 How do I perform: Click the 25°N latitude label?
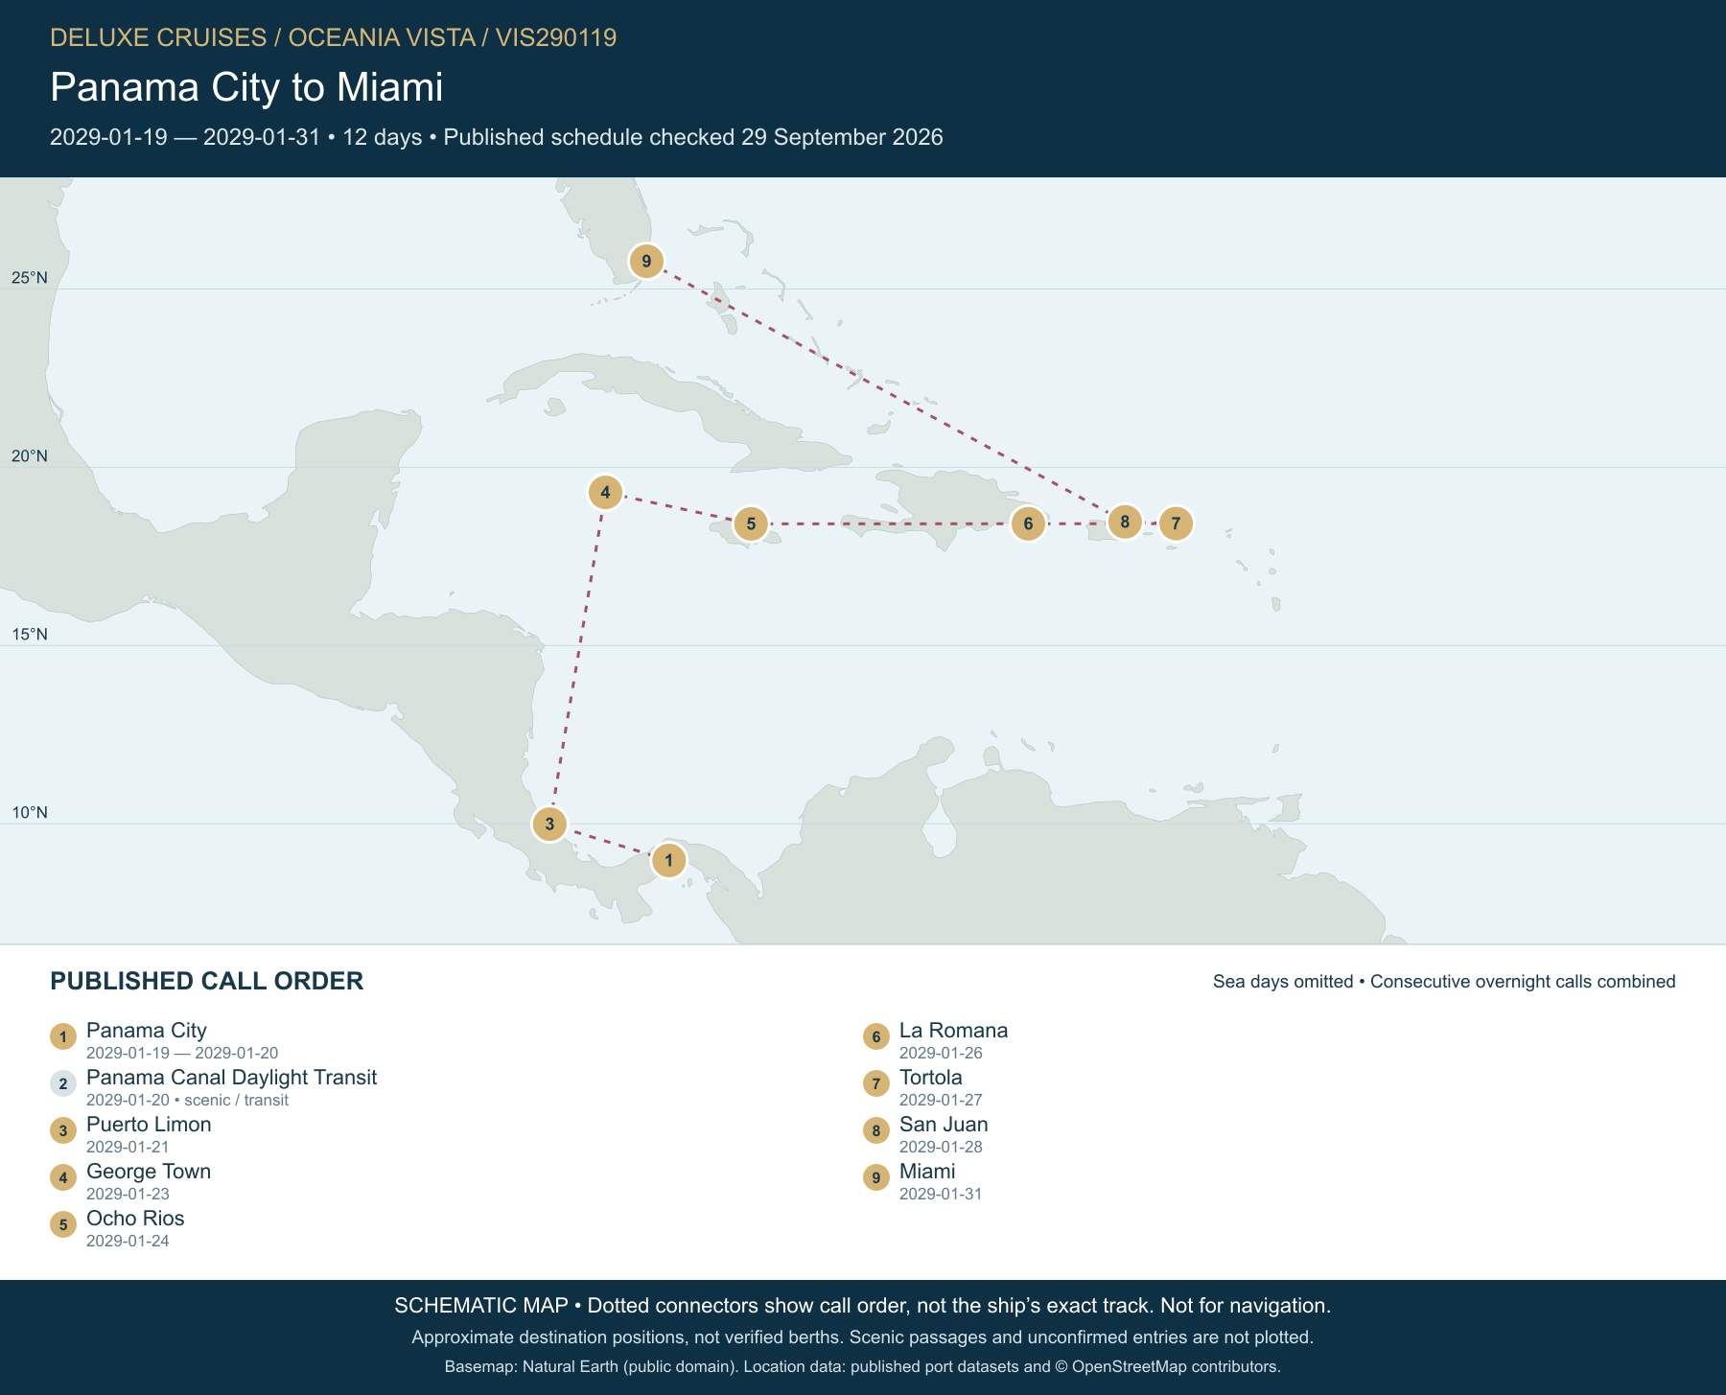[30, 278]
